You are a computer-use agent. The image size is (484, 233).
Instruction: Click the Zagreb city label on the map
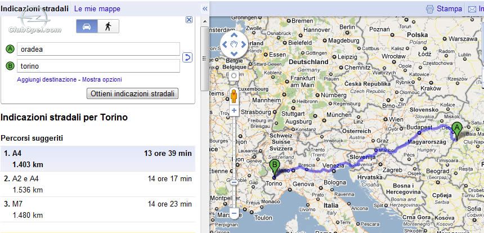click(x=392, y=170)
